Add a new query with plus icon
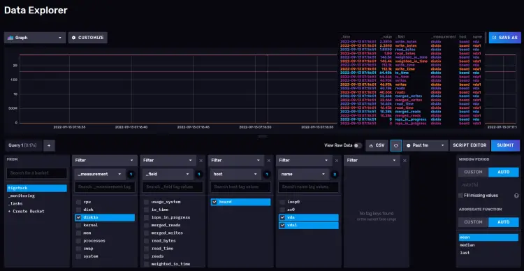524x271 pixels. 49,145
